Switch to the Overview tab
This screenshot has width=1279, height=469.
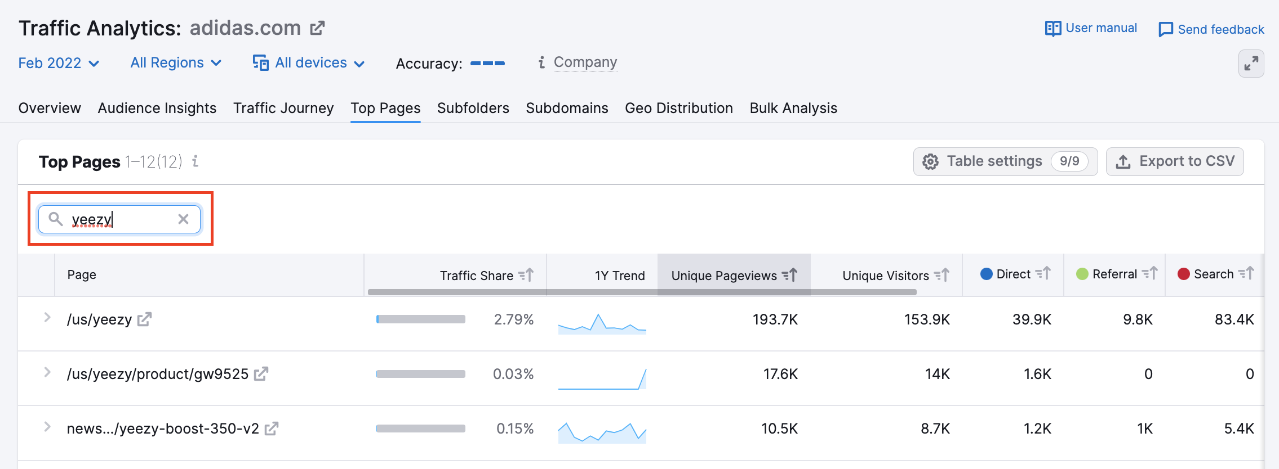[50, 108]
